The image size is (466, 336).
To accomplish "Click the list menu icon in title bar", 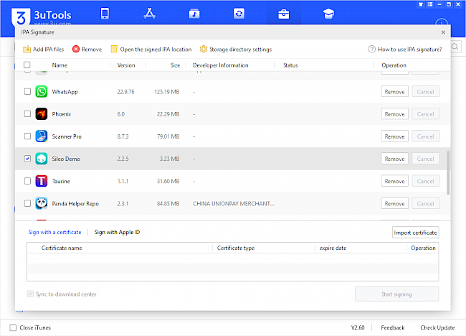I will pyautogui.click(x=430, y=4).
